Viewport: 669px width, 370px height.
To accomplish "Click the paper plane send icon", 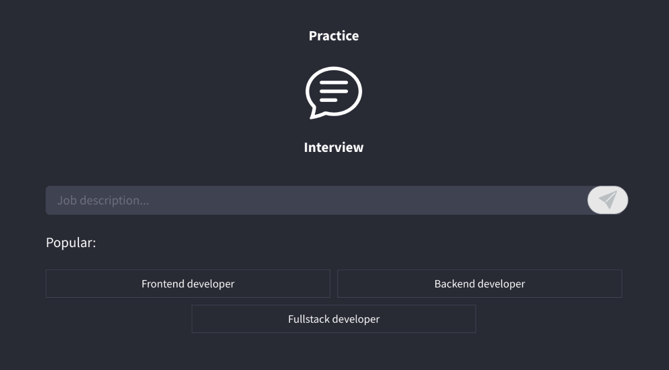I will tap(608, 200).
